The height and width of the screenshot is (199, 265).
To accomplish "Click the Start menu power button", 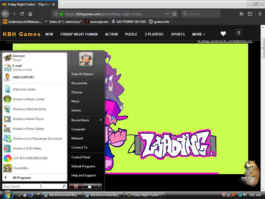I will pyautogui.click(x=76, y=186).
